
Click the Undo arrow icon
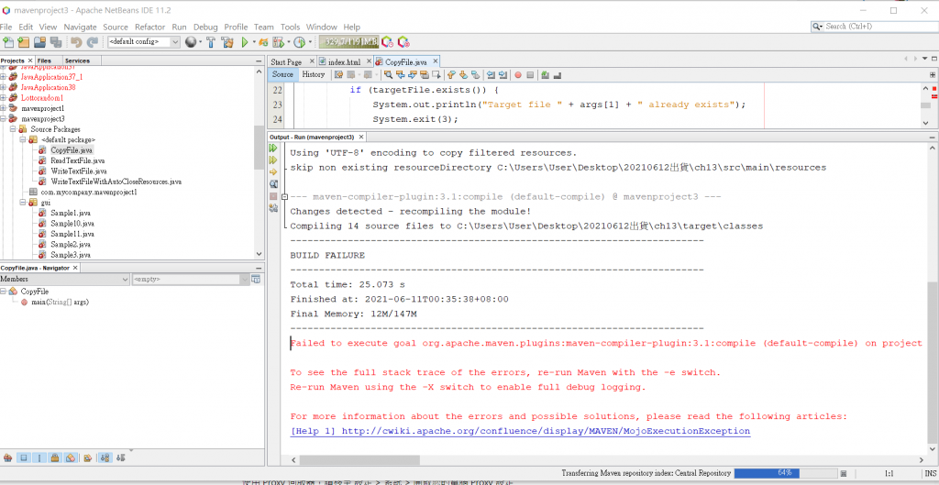click(x=76, y=42)
